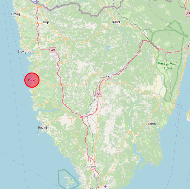Click the A7 motorway shield
The width and height of the screenshot is (190, 189).
pyautogui.click(x=188, y=14)
